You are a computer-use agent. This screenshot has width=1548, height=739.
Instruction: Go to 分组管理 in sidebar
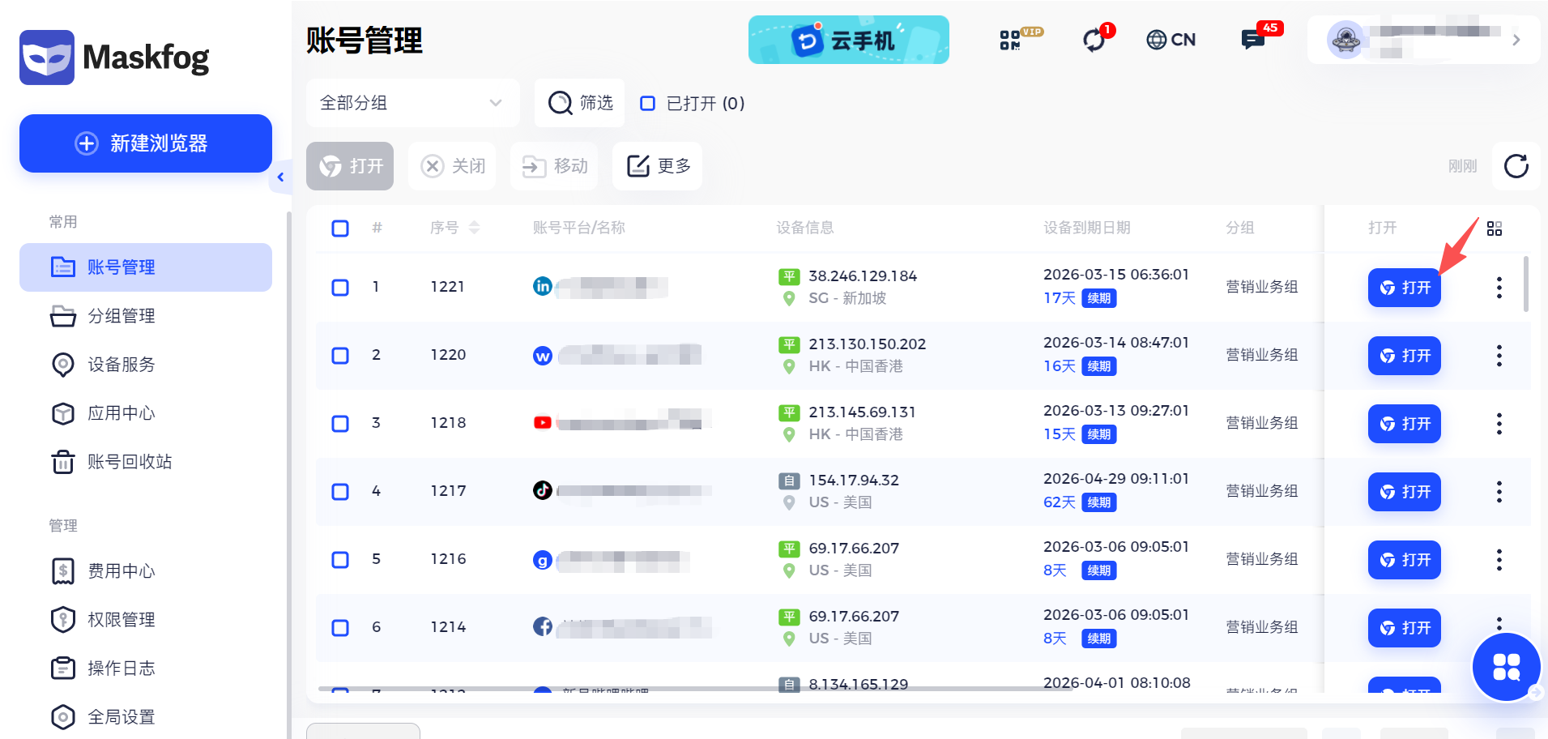146,316
